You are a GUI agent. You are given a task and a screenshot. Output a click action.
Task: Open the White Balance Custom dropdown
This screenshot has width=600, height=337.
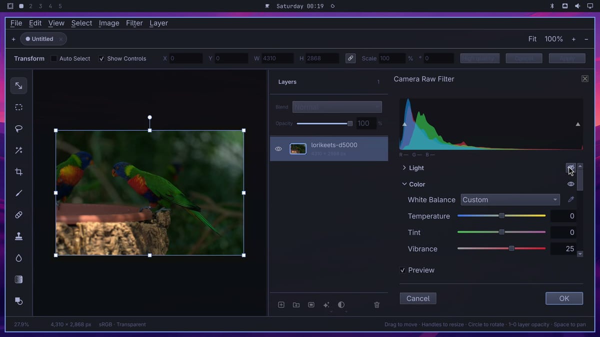pyautogui.click(x=510, y=200)
